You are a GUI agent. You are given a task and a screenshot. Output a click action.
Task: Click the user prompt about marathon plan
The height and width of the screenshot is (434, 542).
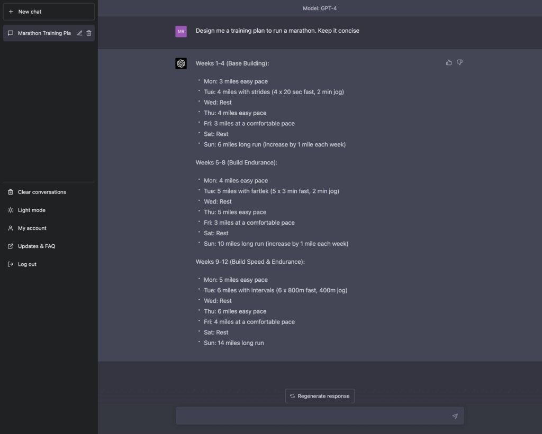tap(277, 31)
